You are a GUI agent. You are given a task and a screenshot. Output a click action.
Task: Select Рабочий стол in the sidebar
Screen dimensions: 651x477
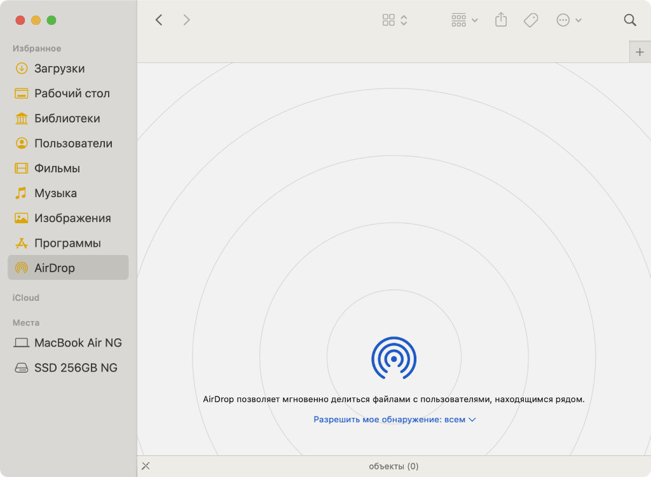click(x=72, y=93)
